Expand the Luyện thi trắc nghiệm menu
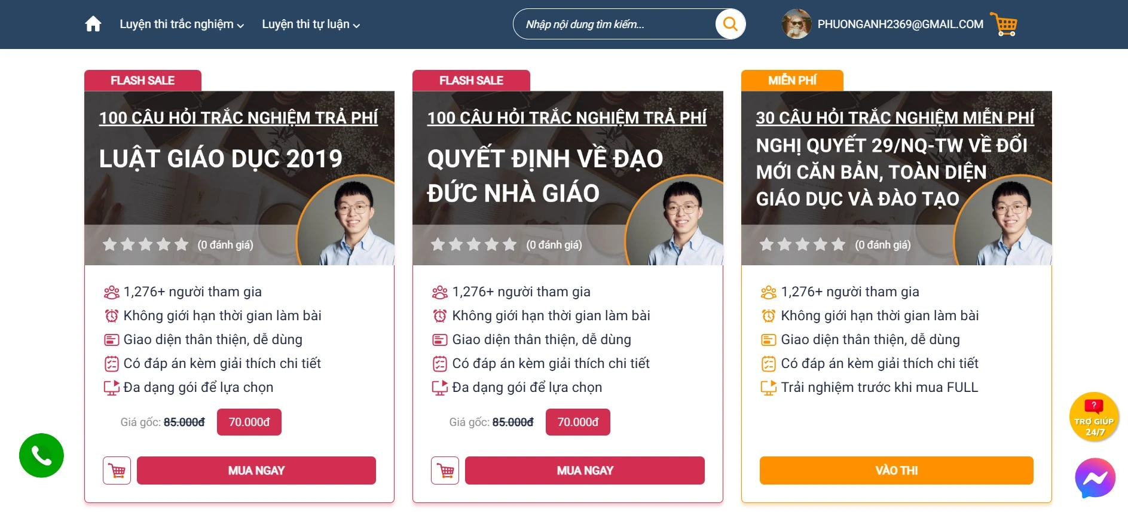The height and width of the screenshot is (512, 1128). (x=182, y=24)
